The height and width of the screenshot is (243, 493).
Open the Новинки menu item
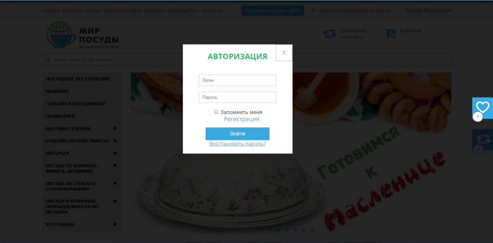(57, 91)
